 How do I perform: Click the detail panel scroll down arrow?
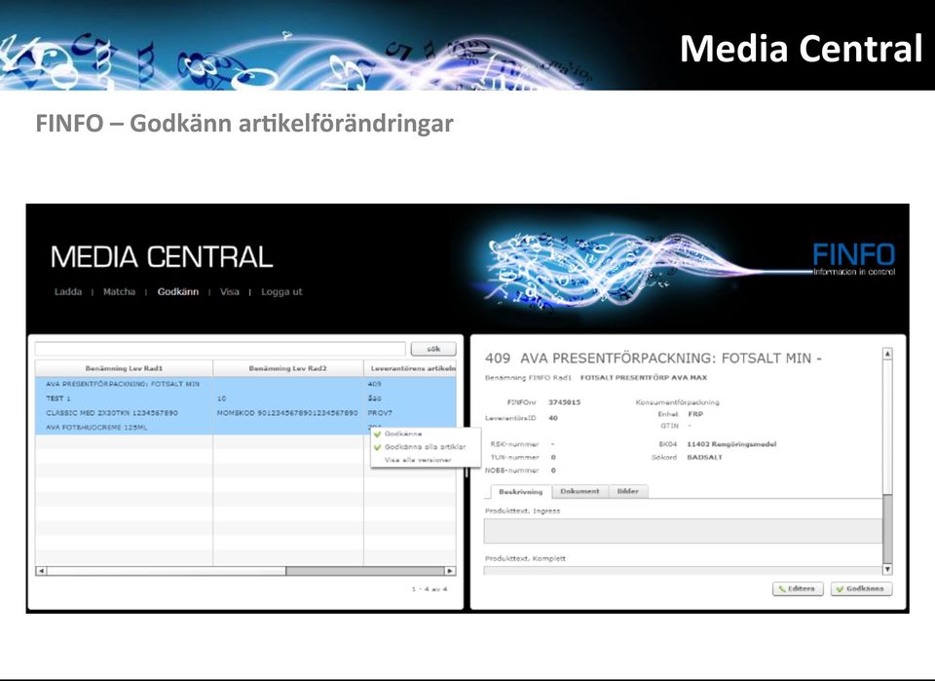pyautogui.click(x=887, y=569)
